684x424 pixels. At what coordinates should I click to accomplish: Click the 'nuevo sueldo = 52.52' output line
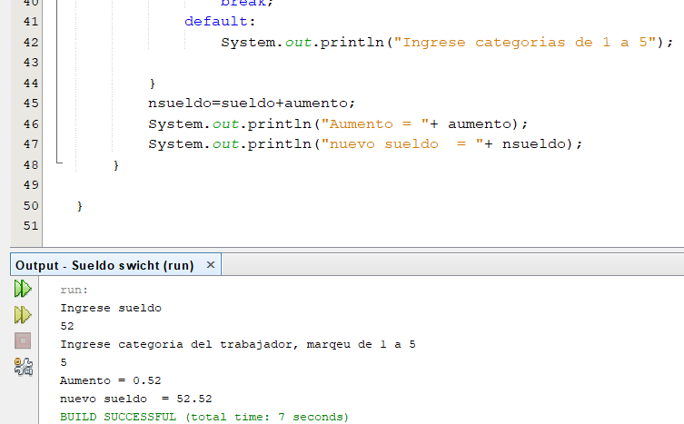136,399
